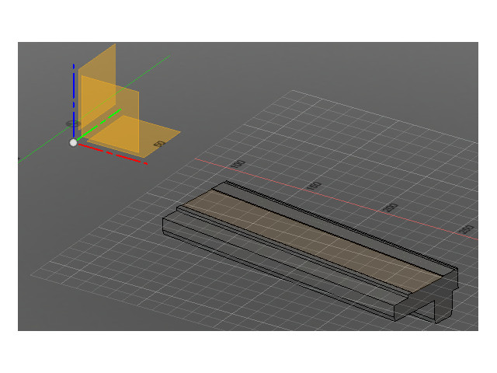
Task: Click the bright green dashed Y axis
Action: tap(99, 124)
